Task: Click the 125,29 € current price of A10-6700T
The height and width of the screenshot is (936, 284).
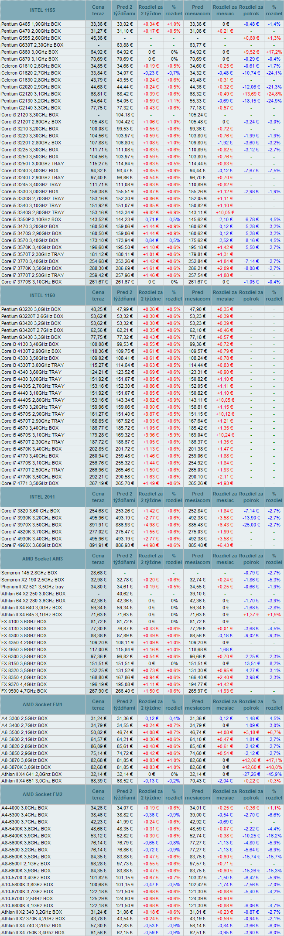Action: 98,899
